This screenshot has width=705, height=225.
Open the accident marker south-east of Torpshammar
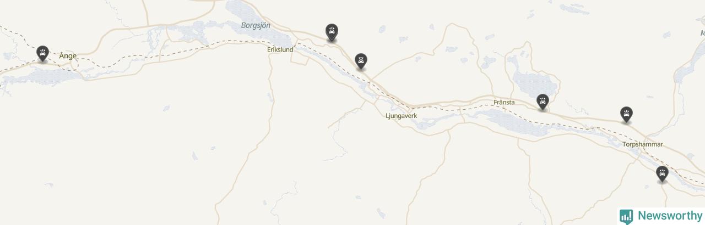(x=662, y=174)
